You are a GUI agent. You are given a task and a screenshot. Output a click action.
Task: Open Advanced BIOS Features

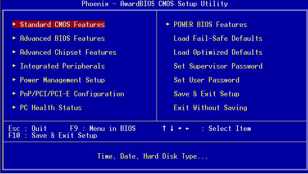[x=62, y=38]
